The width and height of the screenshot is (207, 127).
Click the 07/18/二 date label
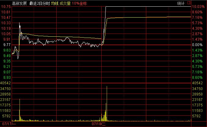pos(98,124)
